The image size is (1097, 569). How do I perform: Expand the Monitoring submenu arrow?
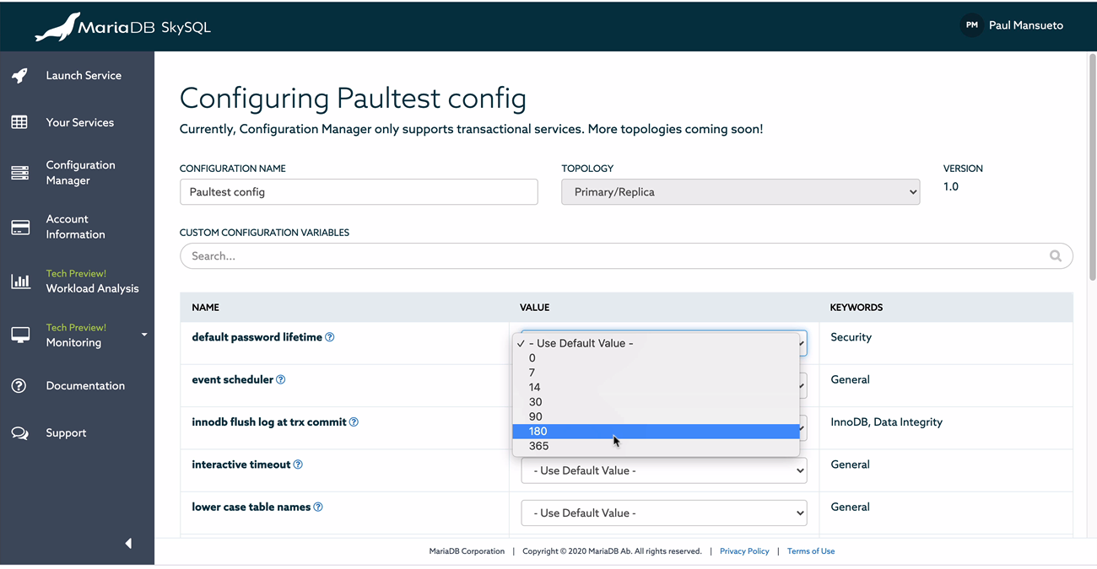tap(144, 335)
